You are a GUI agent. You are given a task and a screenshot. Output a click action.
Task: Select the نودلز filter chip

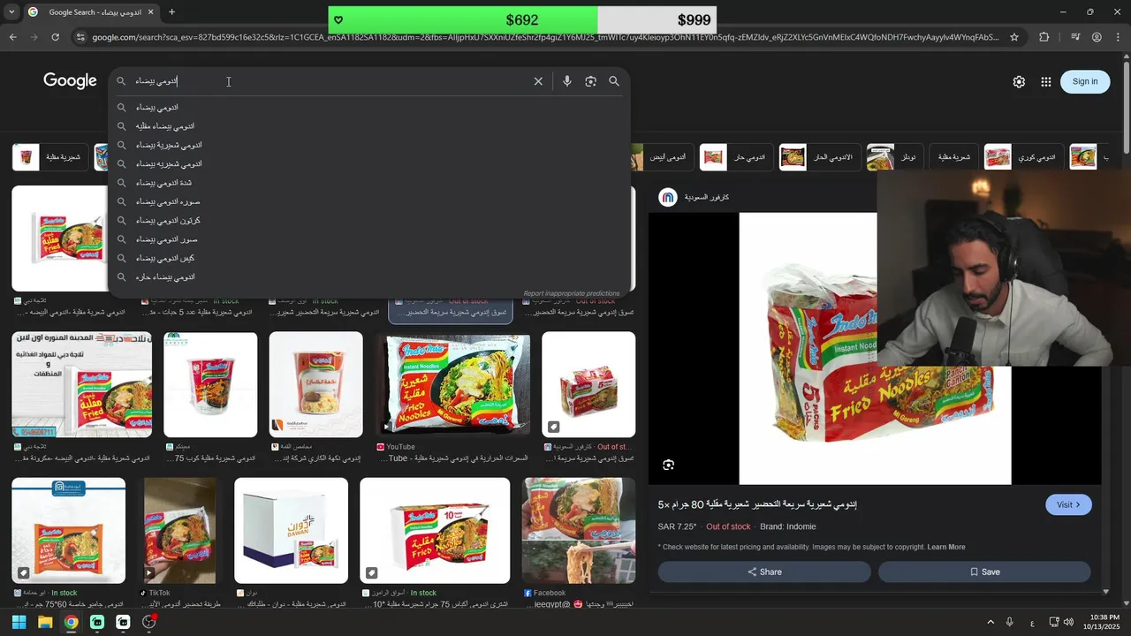pyautogui.click(x=893, y=157)
